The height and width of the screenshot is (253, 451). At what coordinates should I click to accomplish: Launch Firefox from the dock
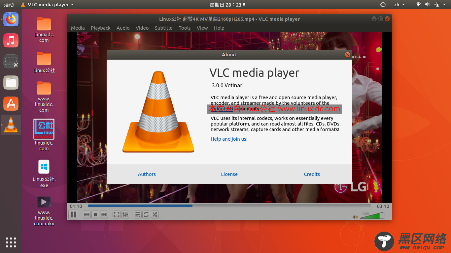coord(11,19)
